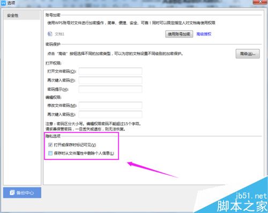Click the 编辑权限: label
The height and width of the screenshot is (213, 268).
[54, 97]
